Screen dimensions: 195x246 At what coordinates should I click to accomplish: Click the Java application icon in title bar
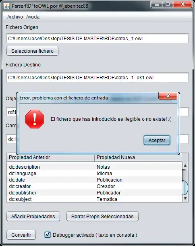tap(6, 6)
